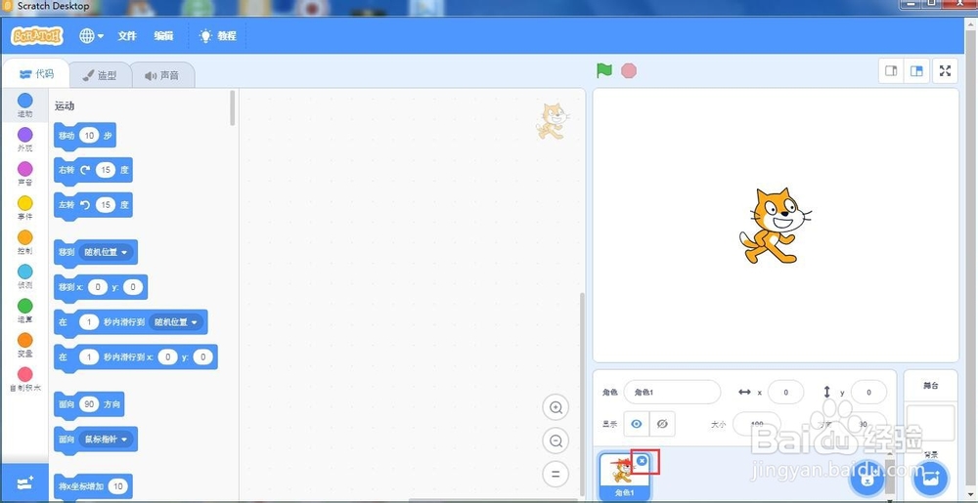Select the green 运算 operators category

point(25,311)
